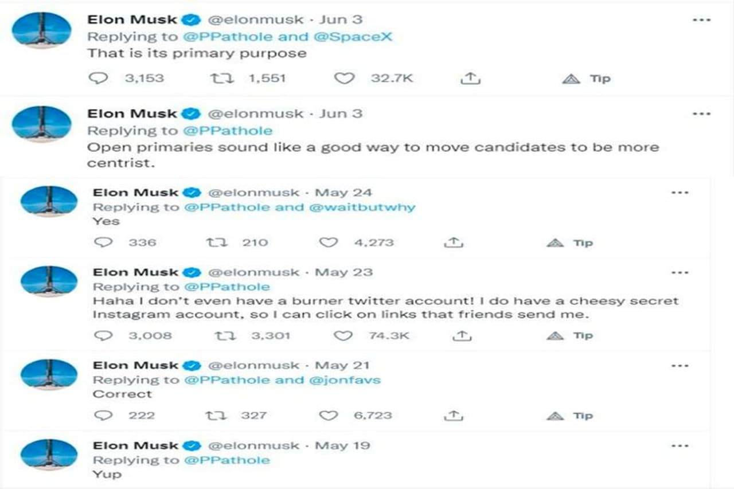This screenshot has width=734, height=489.
Task: Click Elon Musk avatar on May 19 tweet
Action: (49, 455)
